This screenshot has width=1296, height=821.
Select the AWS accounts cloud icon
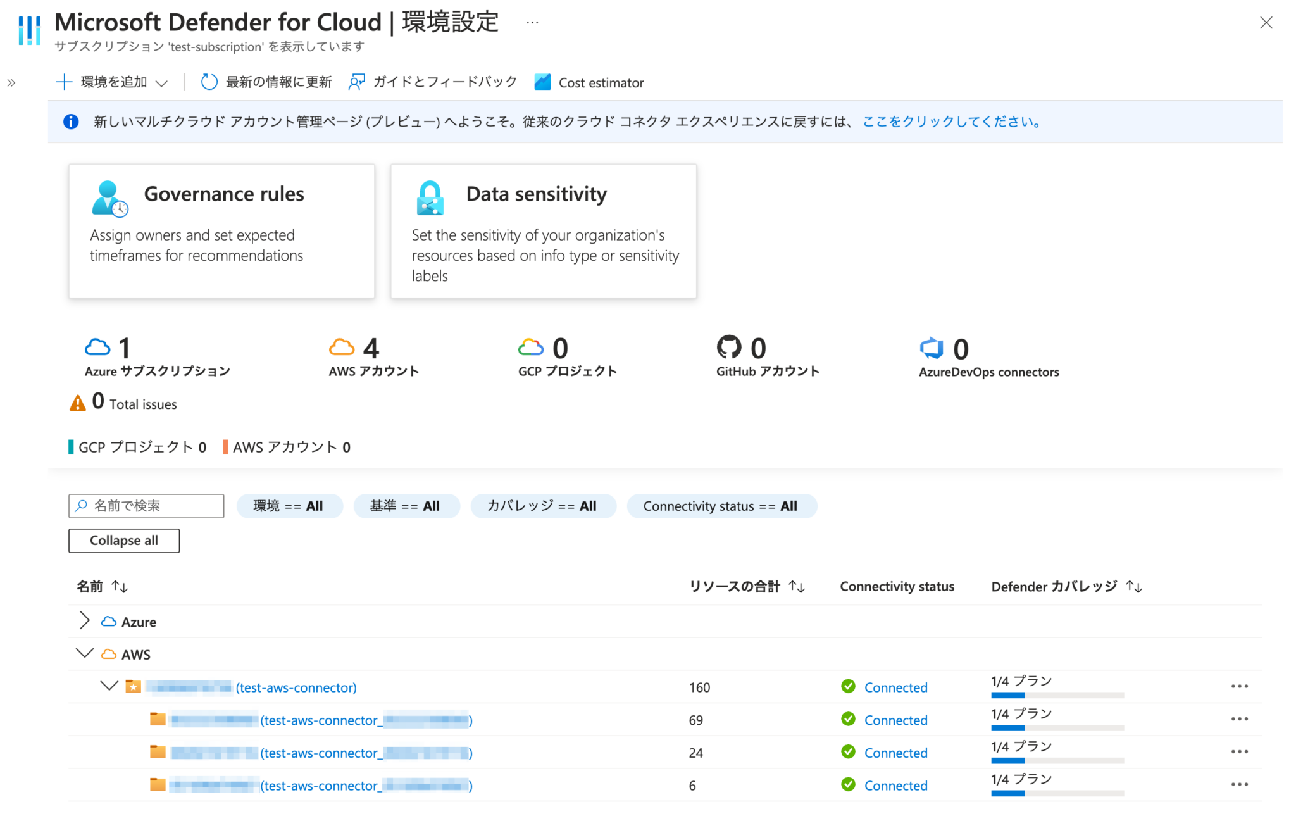click(341, 346)
